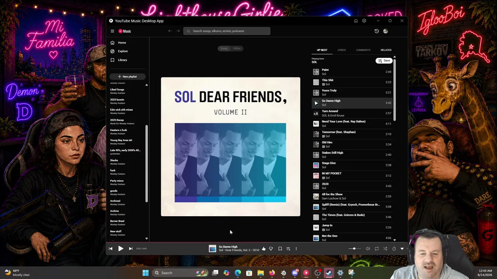Play the current song
The width and height of the screenshot is (497, 279).
coord(121,249)
